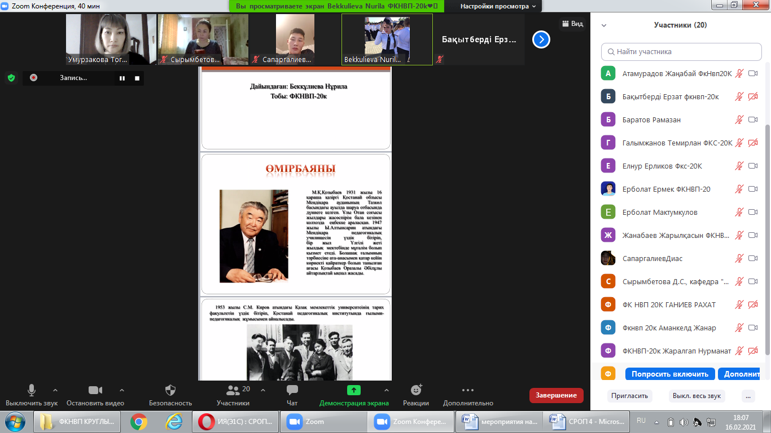This screenshot has width=771, height=433.
Task: Stop video using the camera icon
Action: pyautogui.click(x=95, y=390)
